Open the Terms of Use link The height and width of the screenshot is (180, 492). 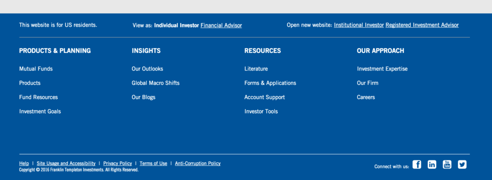click(x=153, y=163)
